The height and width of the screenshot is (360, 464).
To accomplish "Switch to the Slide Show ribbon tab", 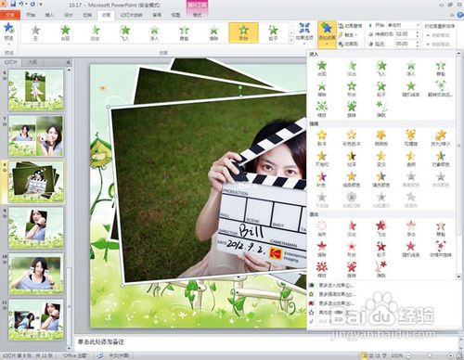I will point(131,15).
